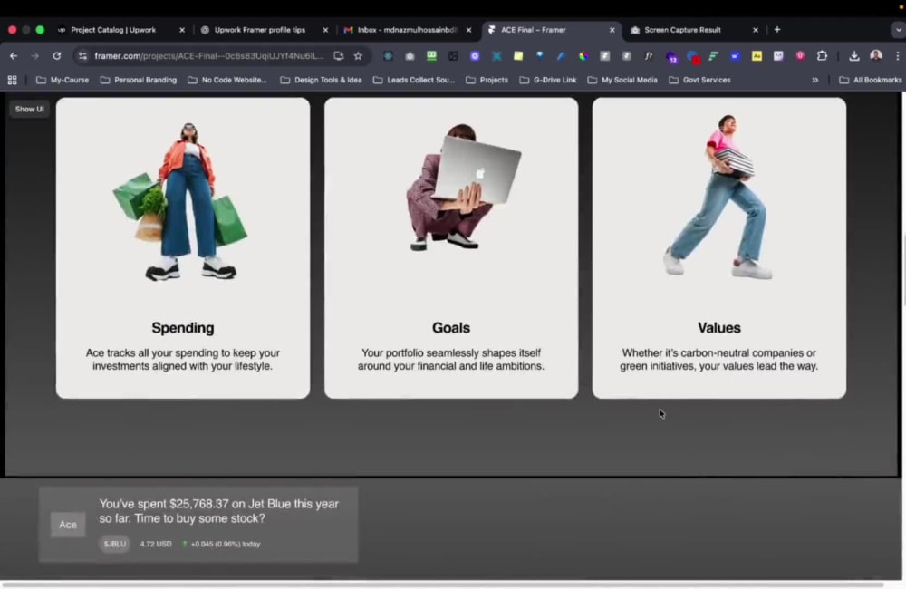Open the Leads Collect Sou... bookmark folder

pyautogui.click(x=414, y=81)
